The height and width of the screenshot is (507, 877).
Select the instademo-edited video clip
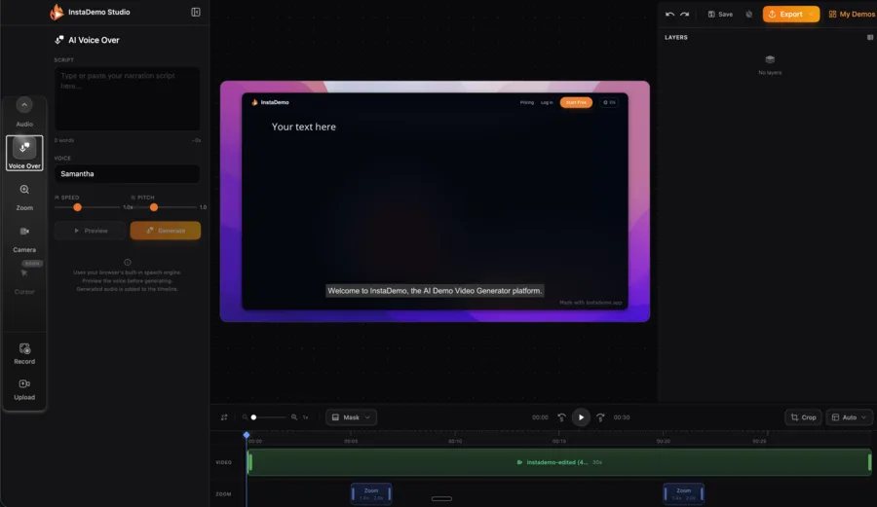coord(559,462)
